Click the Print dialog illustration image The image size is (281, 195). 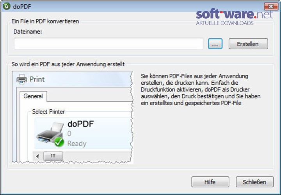[x=73, y=117]
